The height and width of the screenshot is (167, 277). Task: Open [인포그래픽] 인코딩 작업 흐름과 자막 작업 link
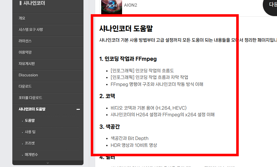click(x=150, y=77)
